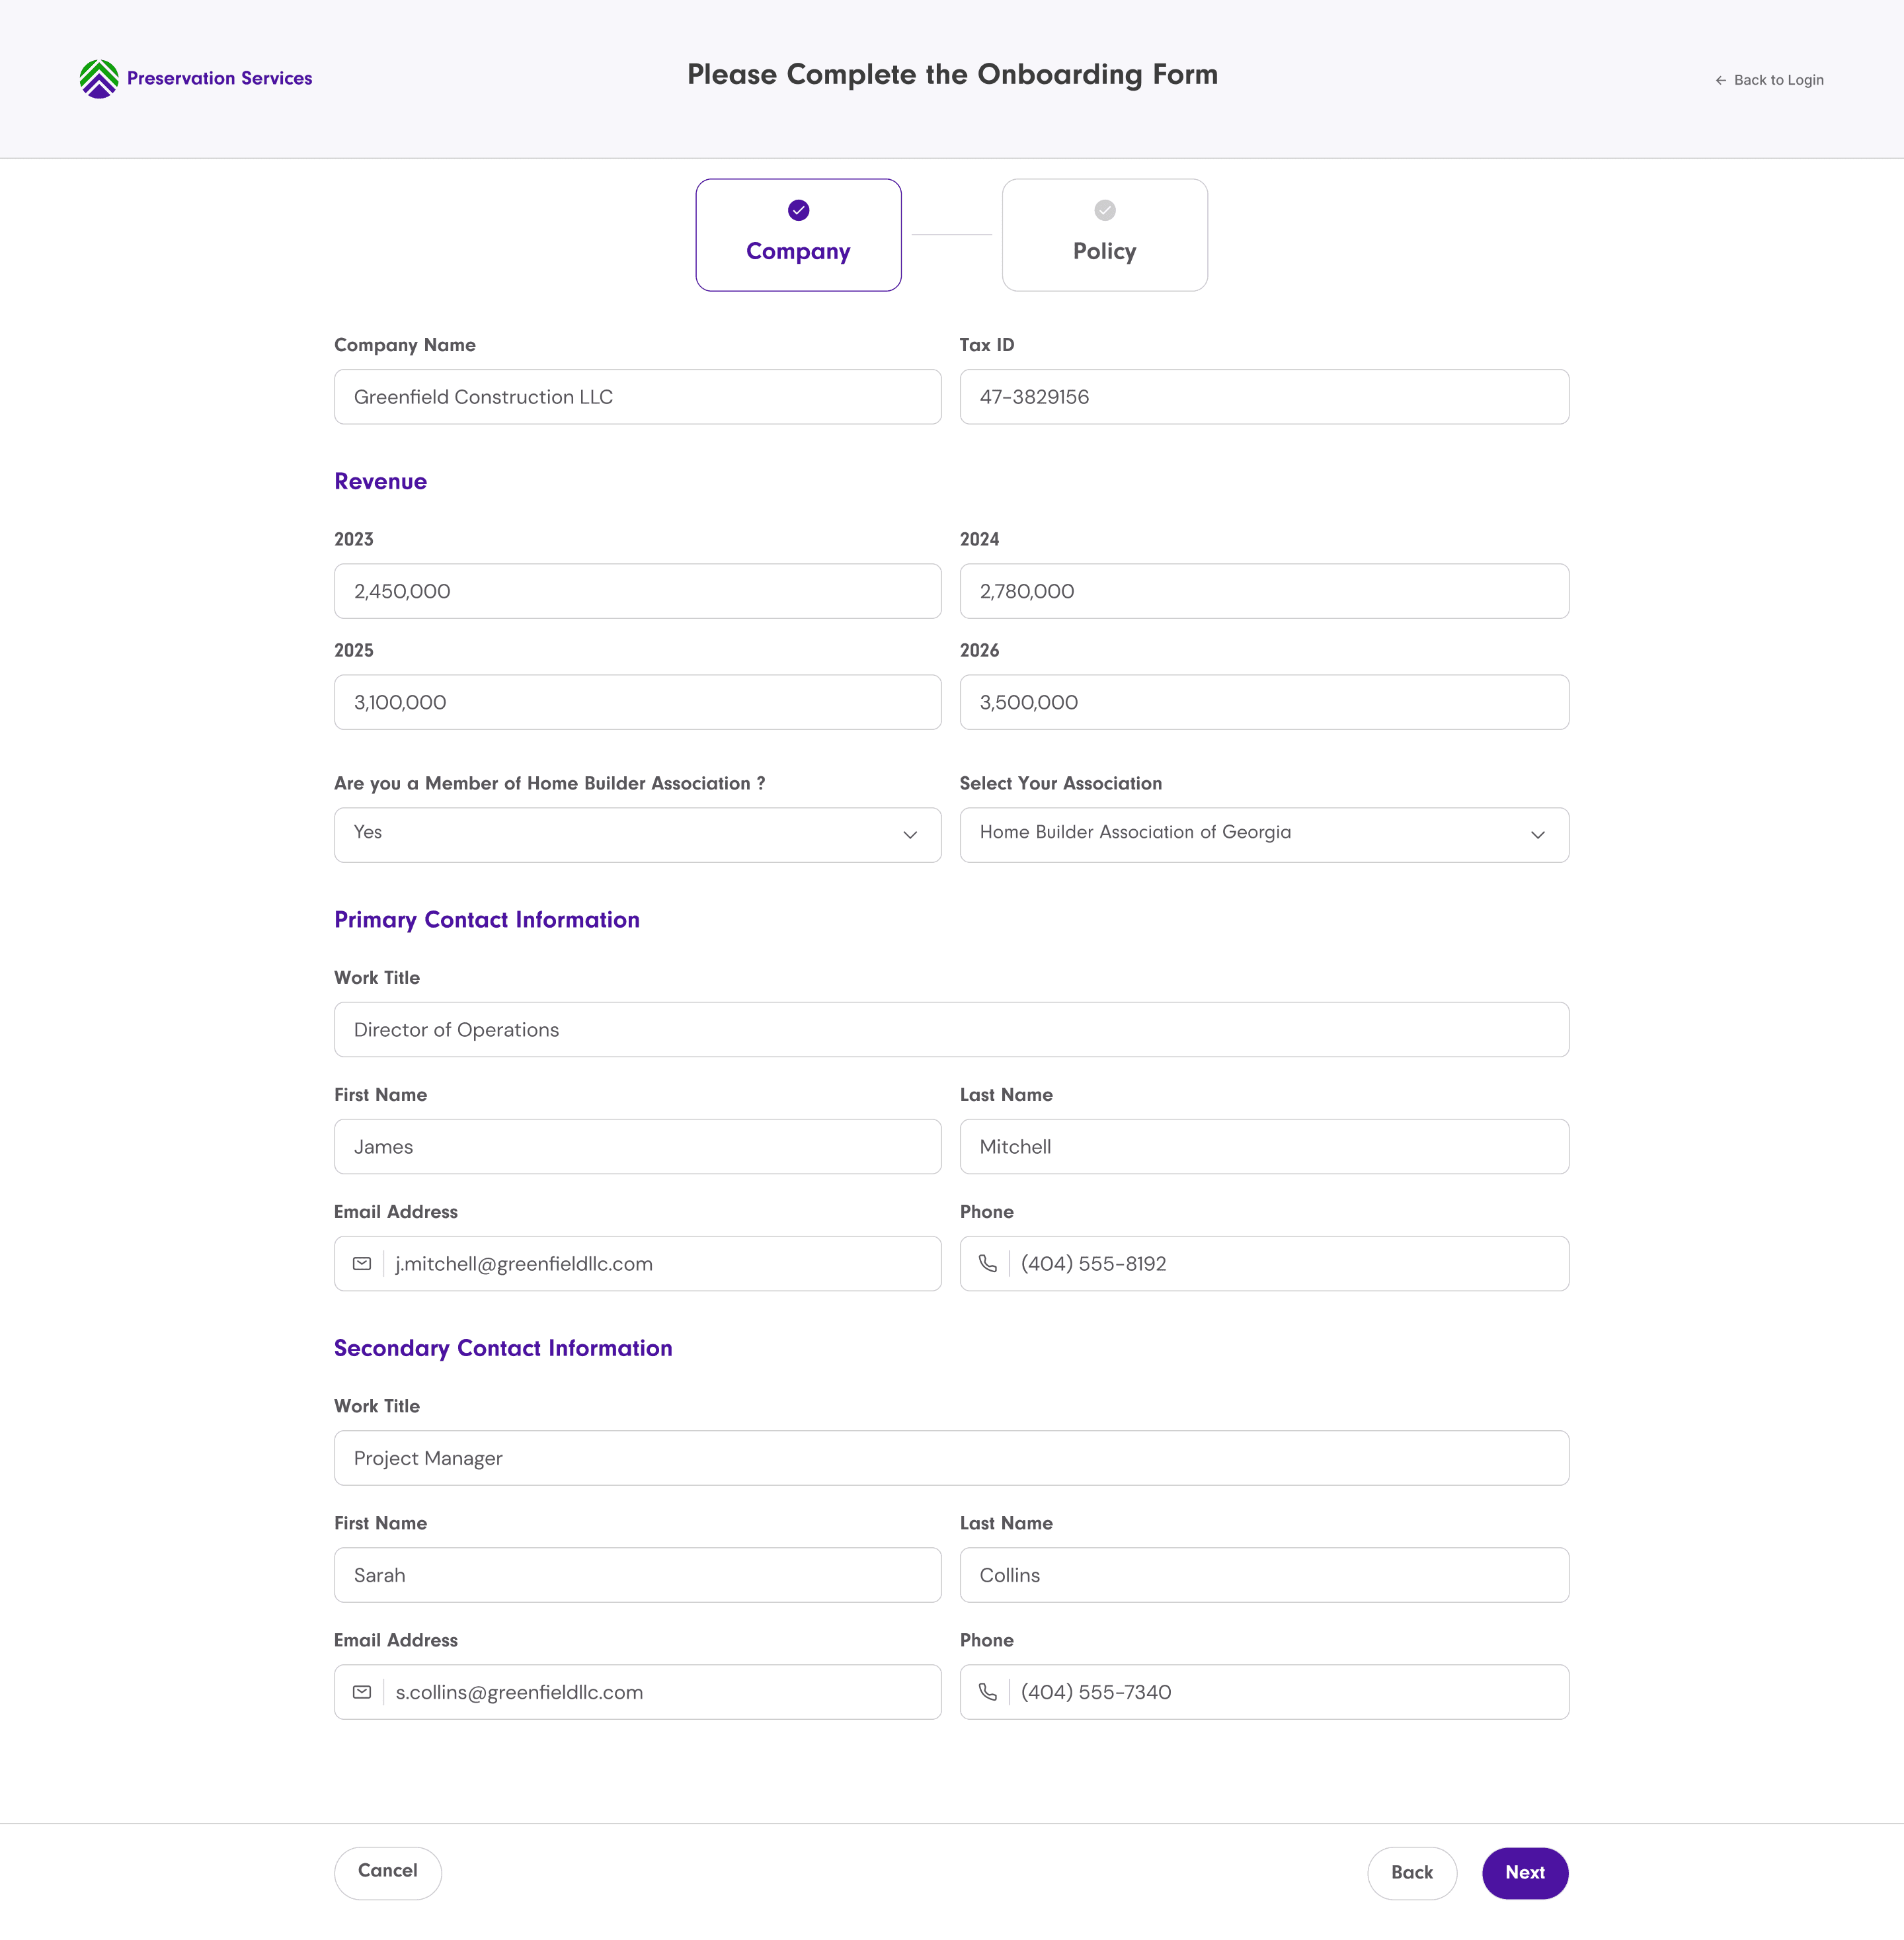The height and width of the screenshot is (1940, 1904).
Task: Click the Cancel button
Action: click(x=388, y=1872)
